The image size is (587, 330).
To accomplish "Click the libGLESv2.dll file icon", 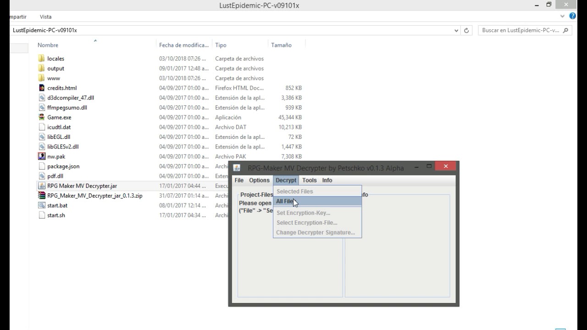I will pyautogui.click(x=42, y=146).
